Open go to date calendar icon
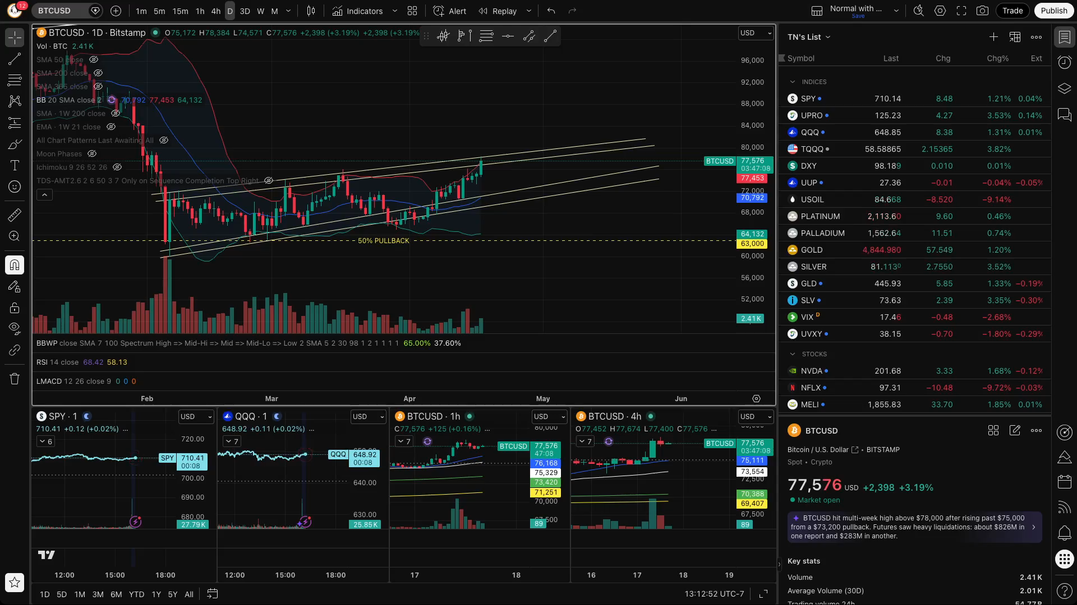This screenshot has height=605, width=1077. click(212, 594)
